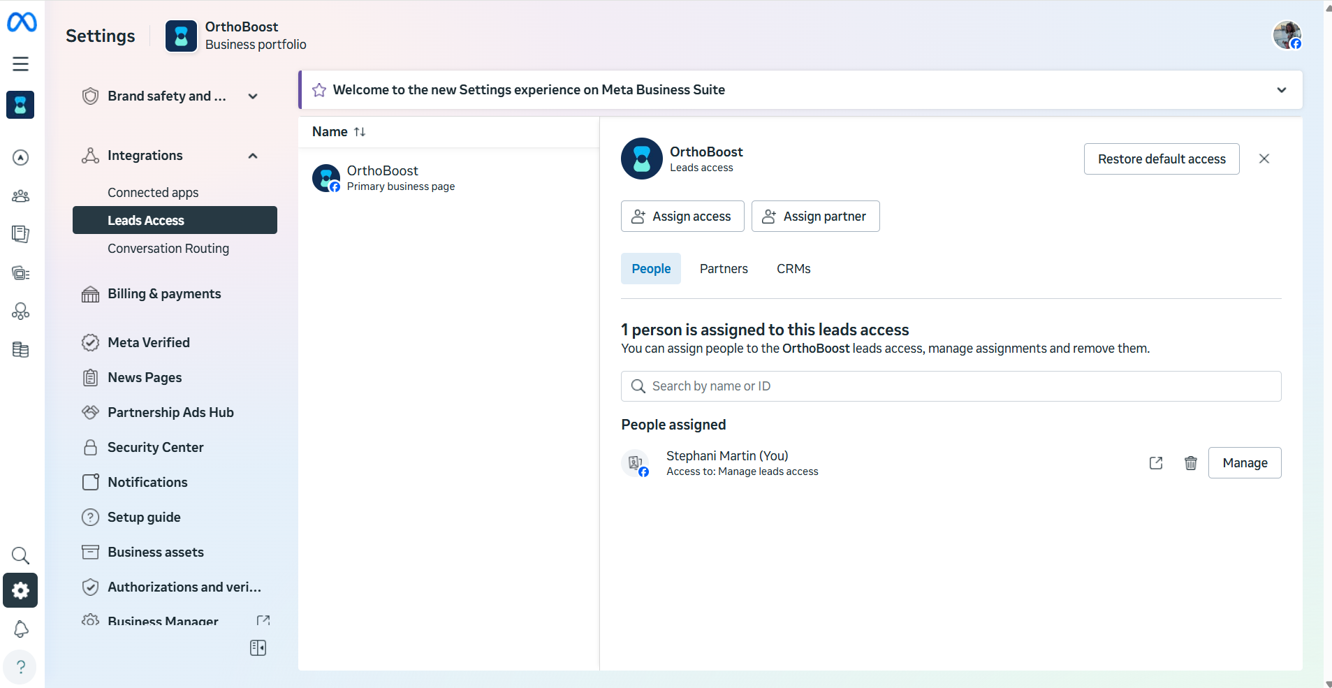This screenshot has width=1332, height=688.
Task: Click the Meta logo at top left
Action: [21, 22]
